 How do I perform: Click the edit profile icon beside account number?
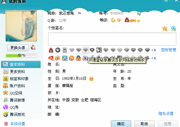click(139, 14)
